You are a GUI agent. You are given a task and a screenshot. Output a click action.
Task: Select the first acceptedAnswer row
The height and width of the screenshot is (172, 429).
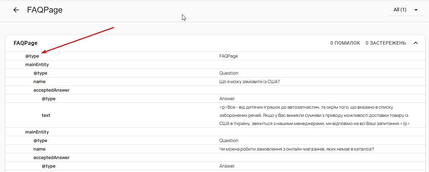tap(51, 90)
